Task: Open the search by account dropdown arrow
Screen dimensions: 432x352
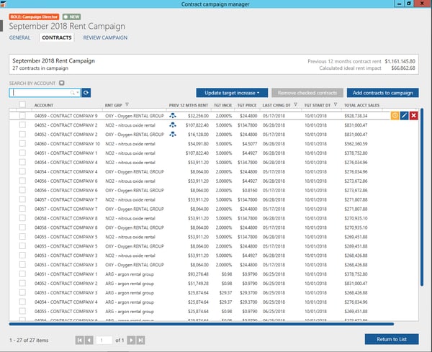Action: (76, 93)
